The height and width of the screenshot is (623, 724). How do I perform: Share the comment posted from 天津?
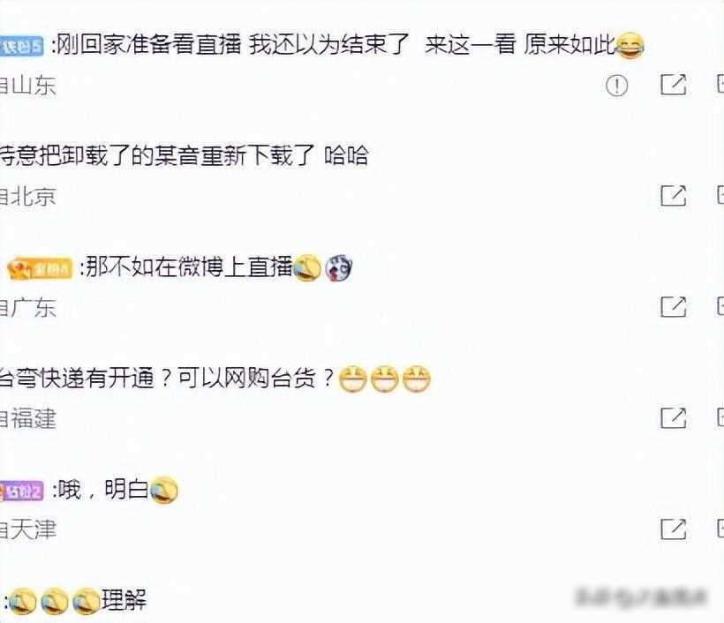673,529
